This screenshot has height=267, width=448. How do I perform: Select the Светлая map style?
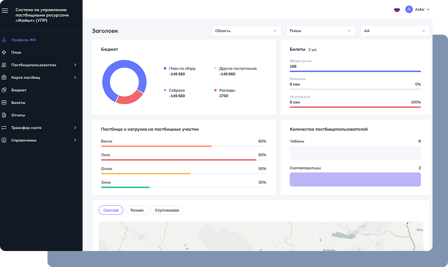point(111,210)
